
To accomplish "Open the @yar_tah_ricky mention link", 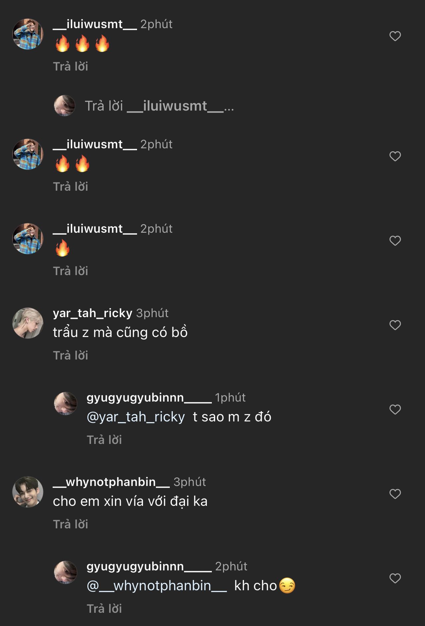I will pos(136,417).
